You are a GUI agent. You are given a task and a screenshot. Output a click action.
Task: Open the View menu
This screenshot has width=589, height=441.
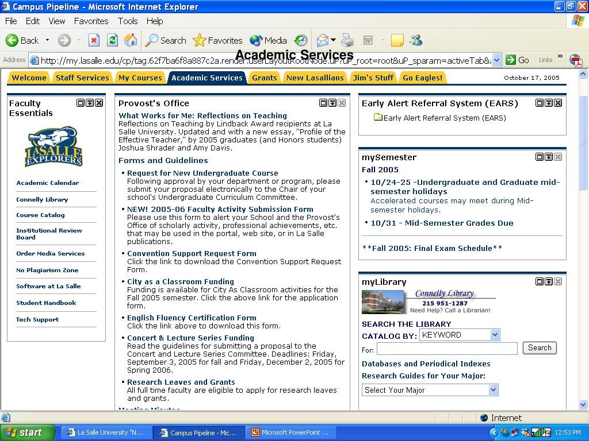57,21
